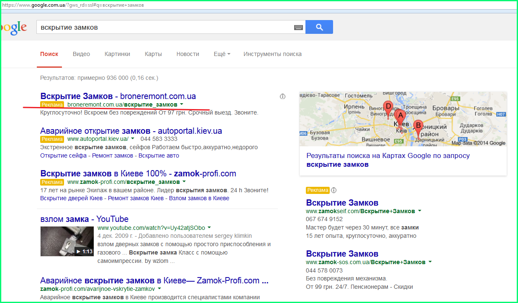Expand dropdown arrow after broneremont.com.ua URL
The image size is (518, 303).
[x=182, y=104]
